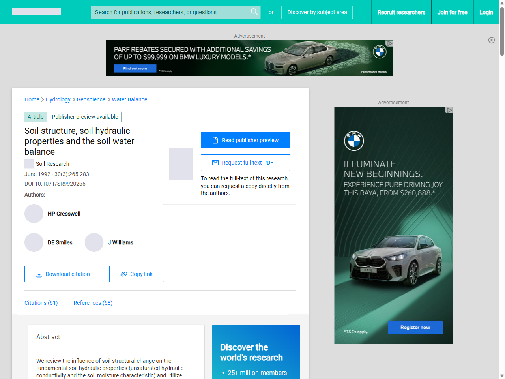This screenshot has width=505, height=379.
Task: Close the advertisement with the X icon
Action: 491,40
